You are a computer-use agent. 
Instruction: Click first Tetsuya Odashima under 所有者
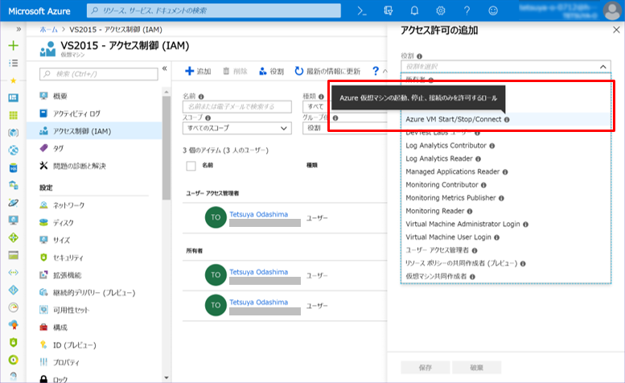(258, 272)
